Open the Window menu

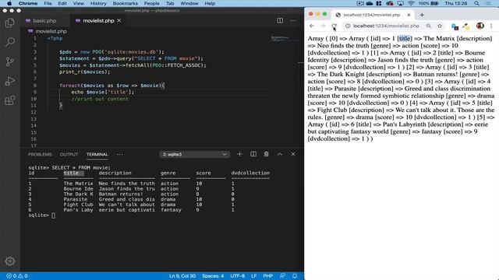tap(189, 3)
